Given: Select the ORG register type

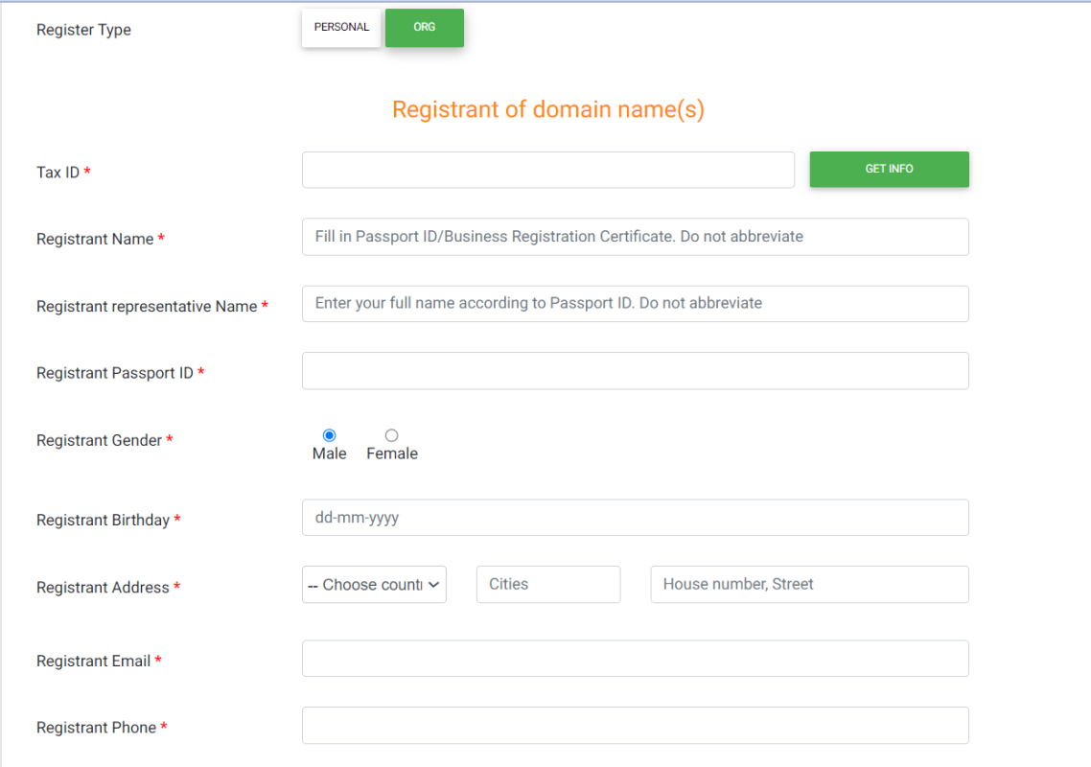Looking at the screenshot, I should click(x=424, y=28).
